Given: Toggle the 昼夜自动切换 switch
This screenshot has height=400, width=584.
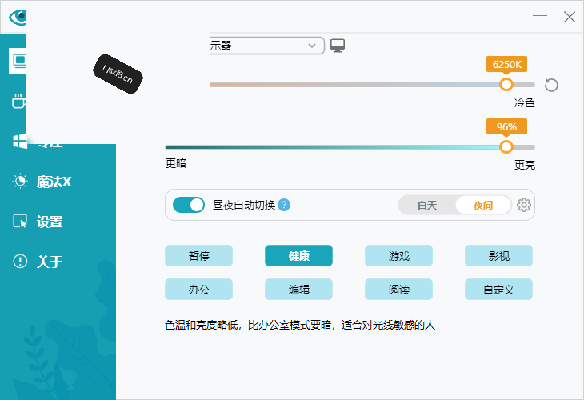Looking at the screenshot, I should 189,205.
